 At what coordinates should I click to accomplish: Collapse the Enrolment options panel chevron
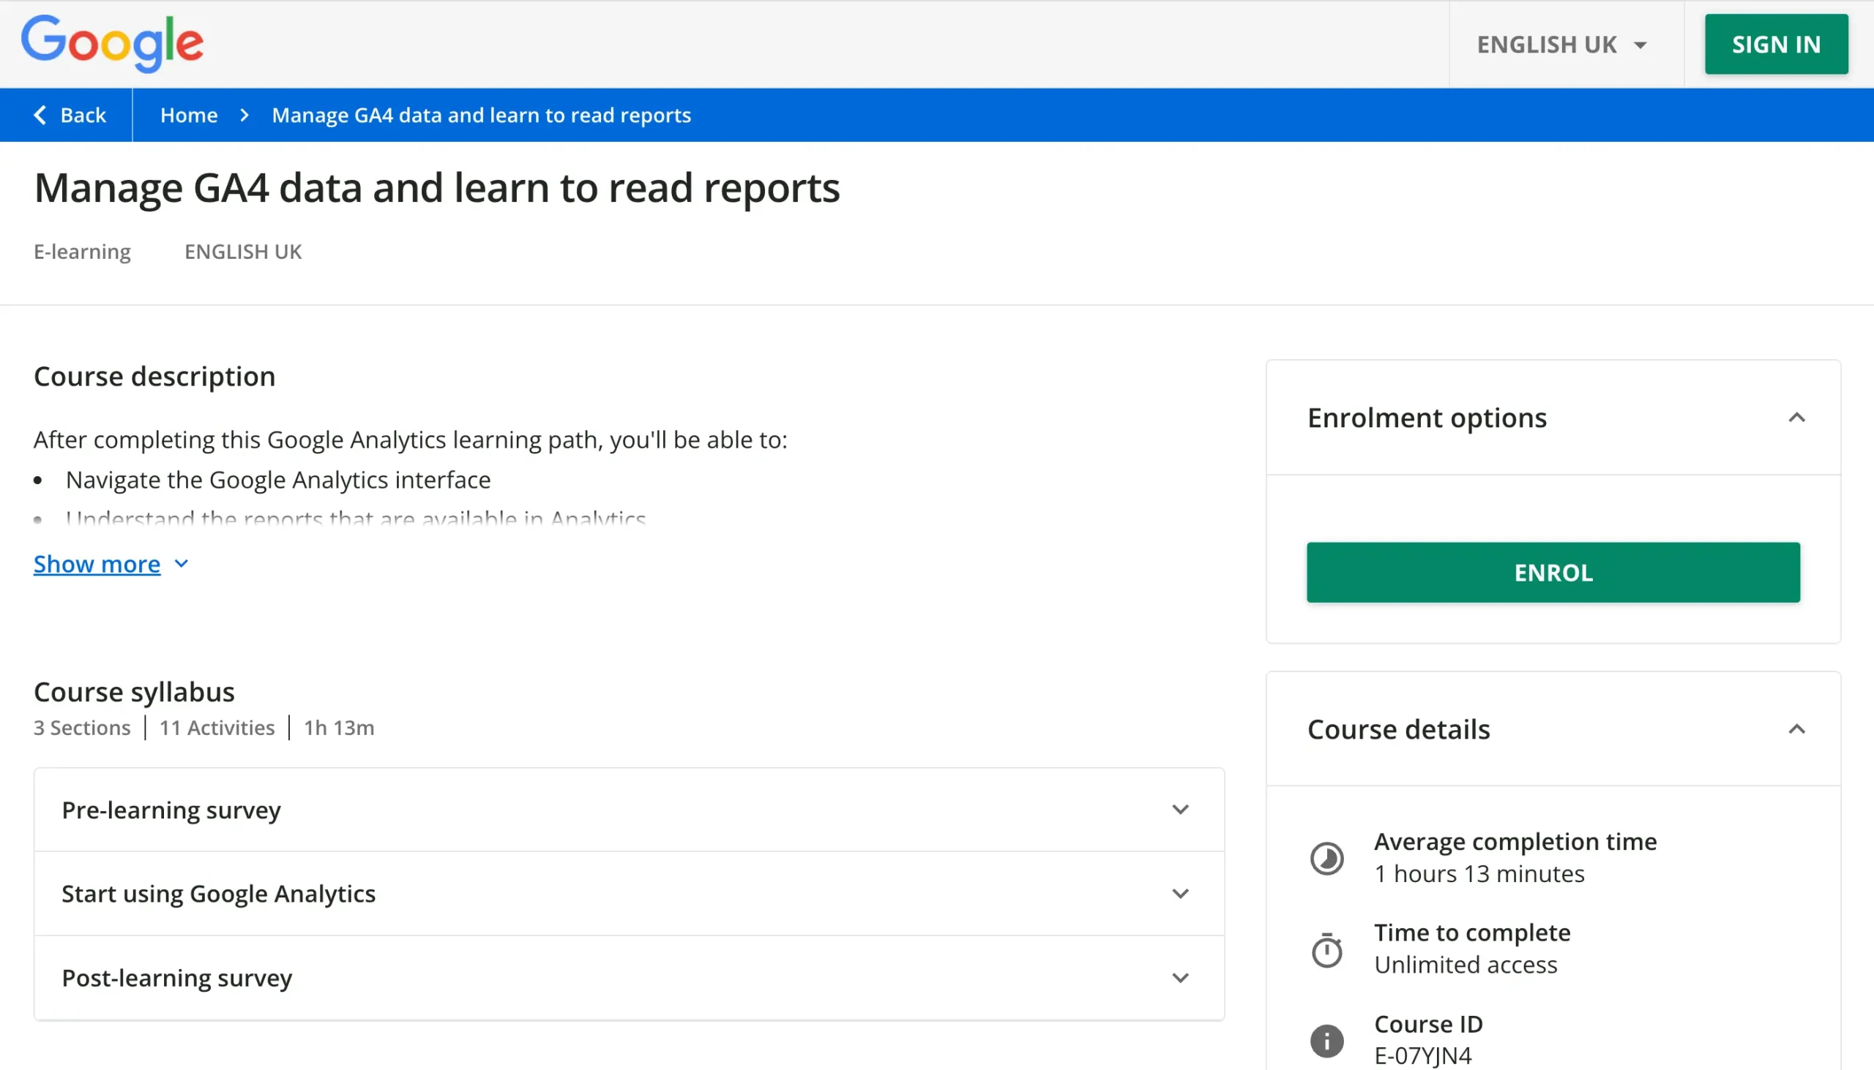1796,418
